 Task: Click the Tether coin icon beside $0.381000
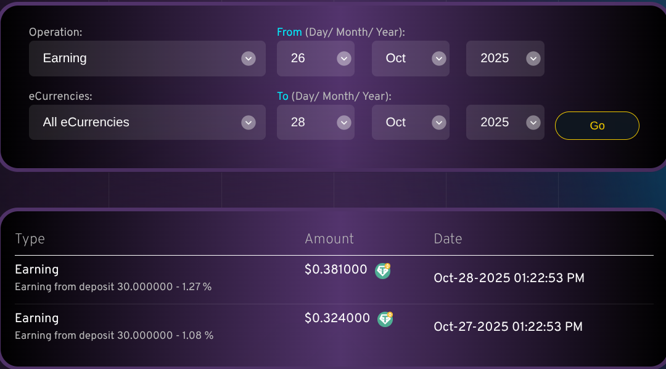(x=383, y=270)
